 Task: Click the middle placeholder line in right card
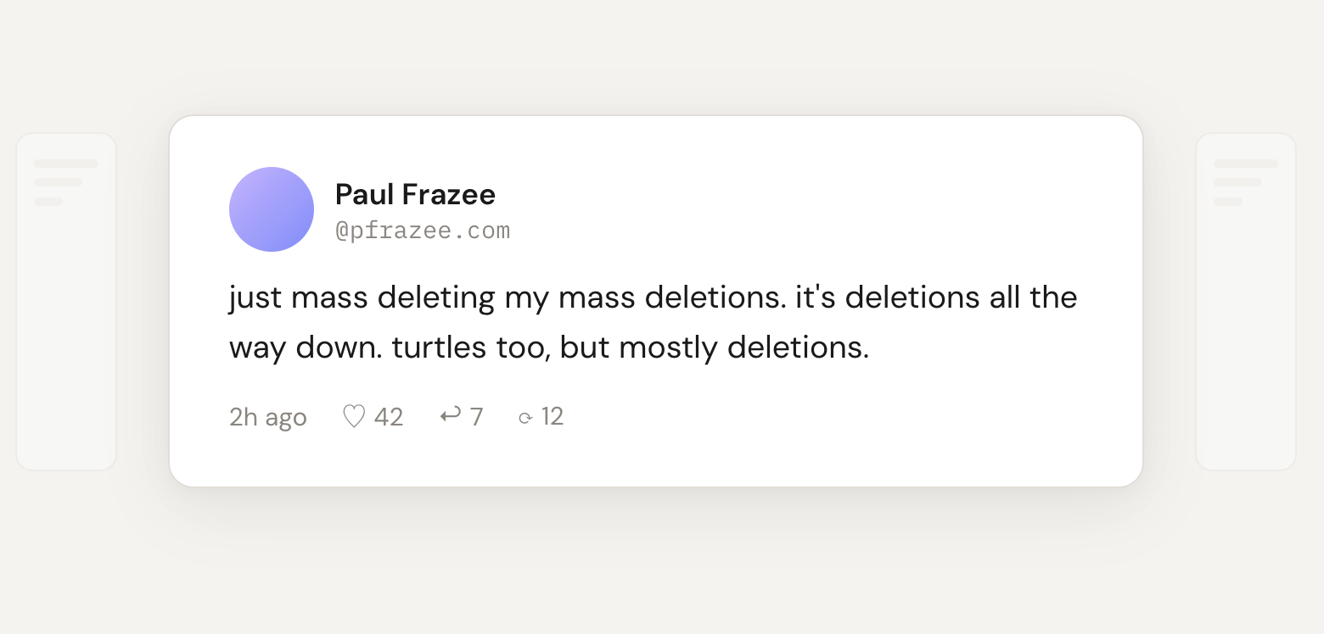pyautogui.click(x=1237, y=182)
